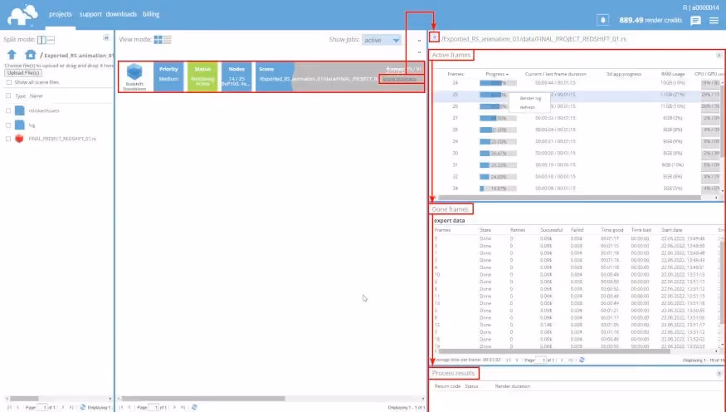Viewport: 726px width, 412px height.
Task: Go to previous page in Done frames pager
Action: [517, 360]
